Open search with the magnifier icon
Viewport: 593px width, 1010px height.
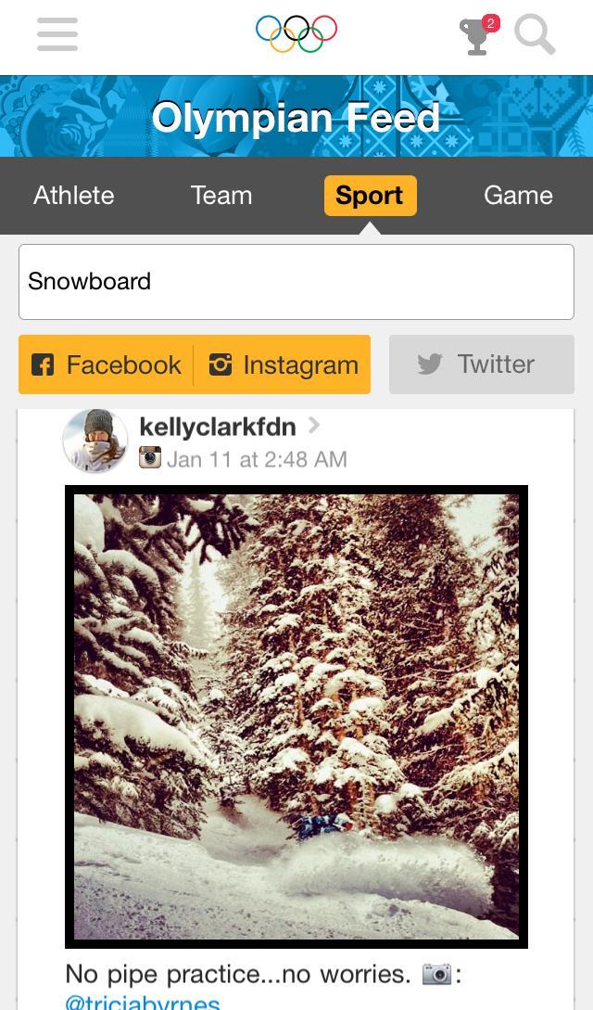coord(535,35)
